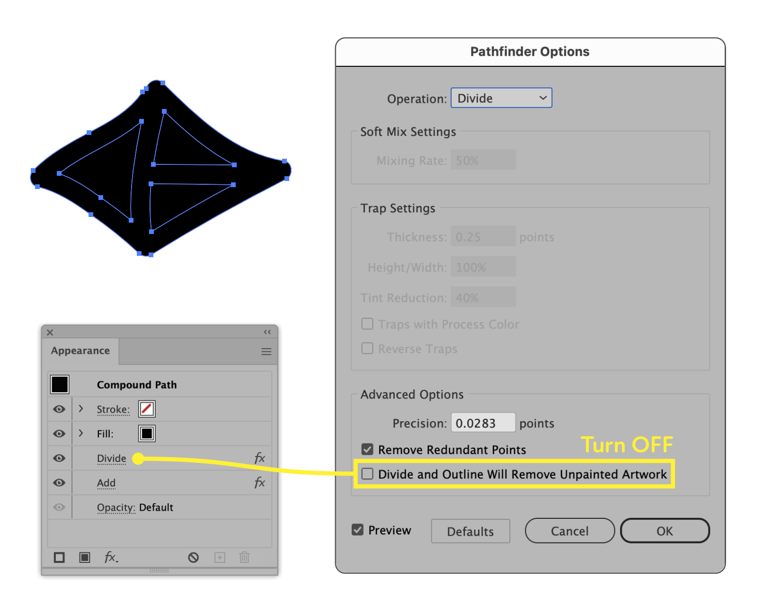The height and width of the screenshot is (614, 763).
Task: Expand the Stroke row disclosure arrow
Action: click(x=80, y=409)
